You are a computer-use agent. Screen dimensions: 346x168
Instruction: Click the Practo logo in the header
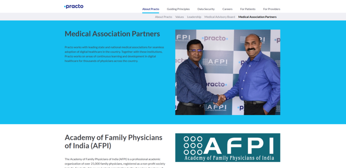(x=74, y=6)
